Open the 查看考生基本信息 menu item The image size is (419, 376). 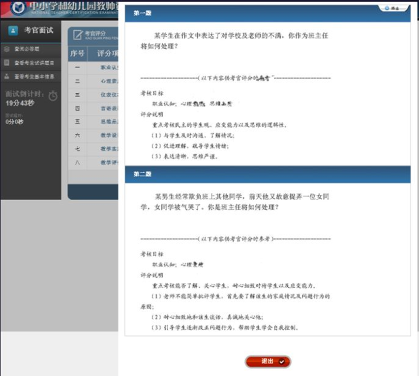pyautogui.click(x=34, y=77)
